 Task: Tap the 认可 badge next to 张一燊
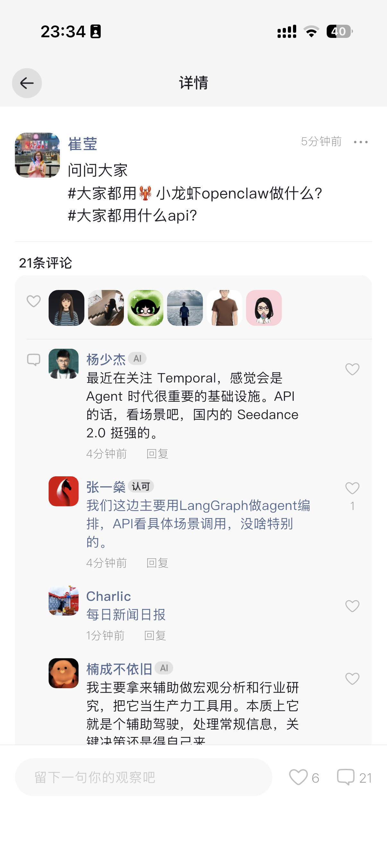click(141, 487)
